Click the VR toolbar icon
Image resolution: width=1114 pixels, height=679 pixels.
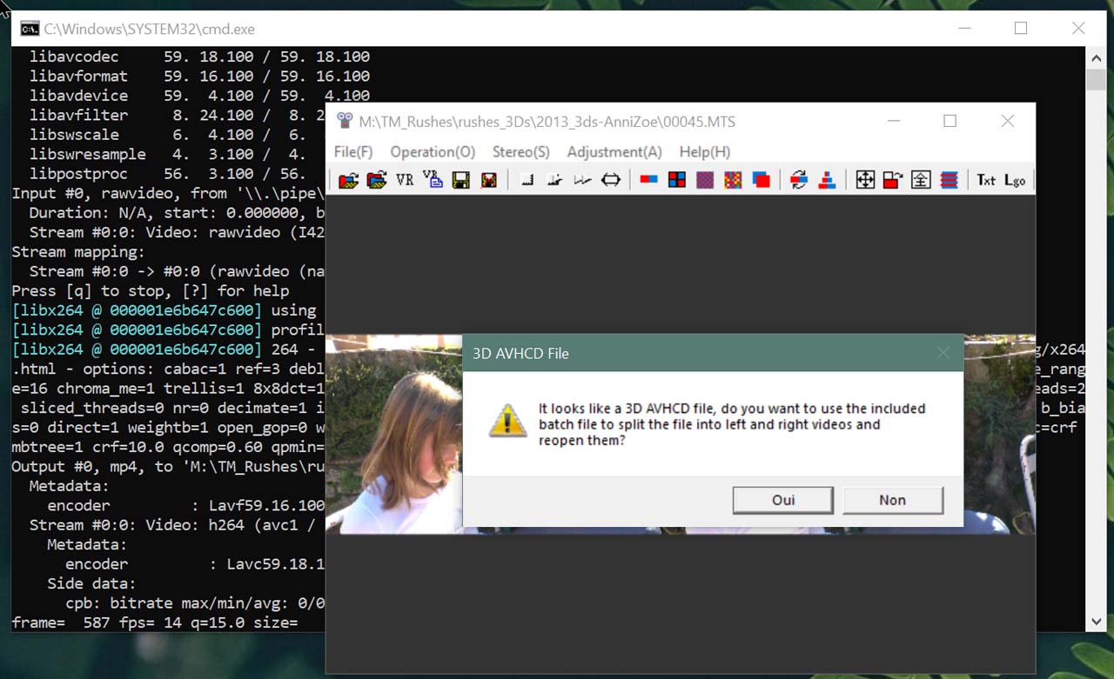point(405,180)
